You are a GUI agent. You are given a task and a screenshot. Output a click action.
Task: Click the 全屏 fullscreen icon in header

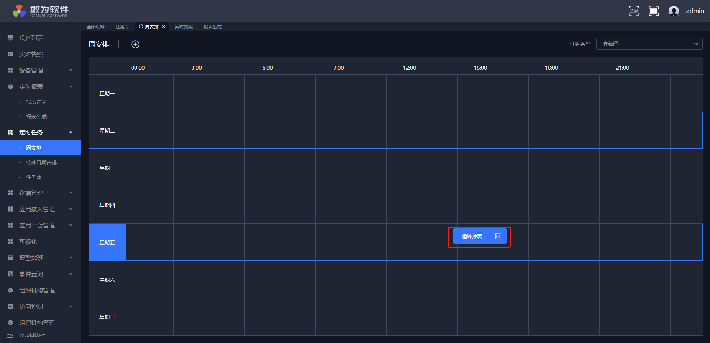point(633,11)
